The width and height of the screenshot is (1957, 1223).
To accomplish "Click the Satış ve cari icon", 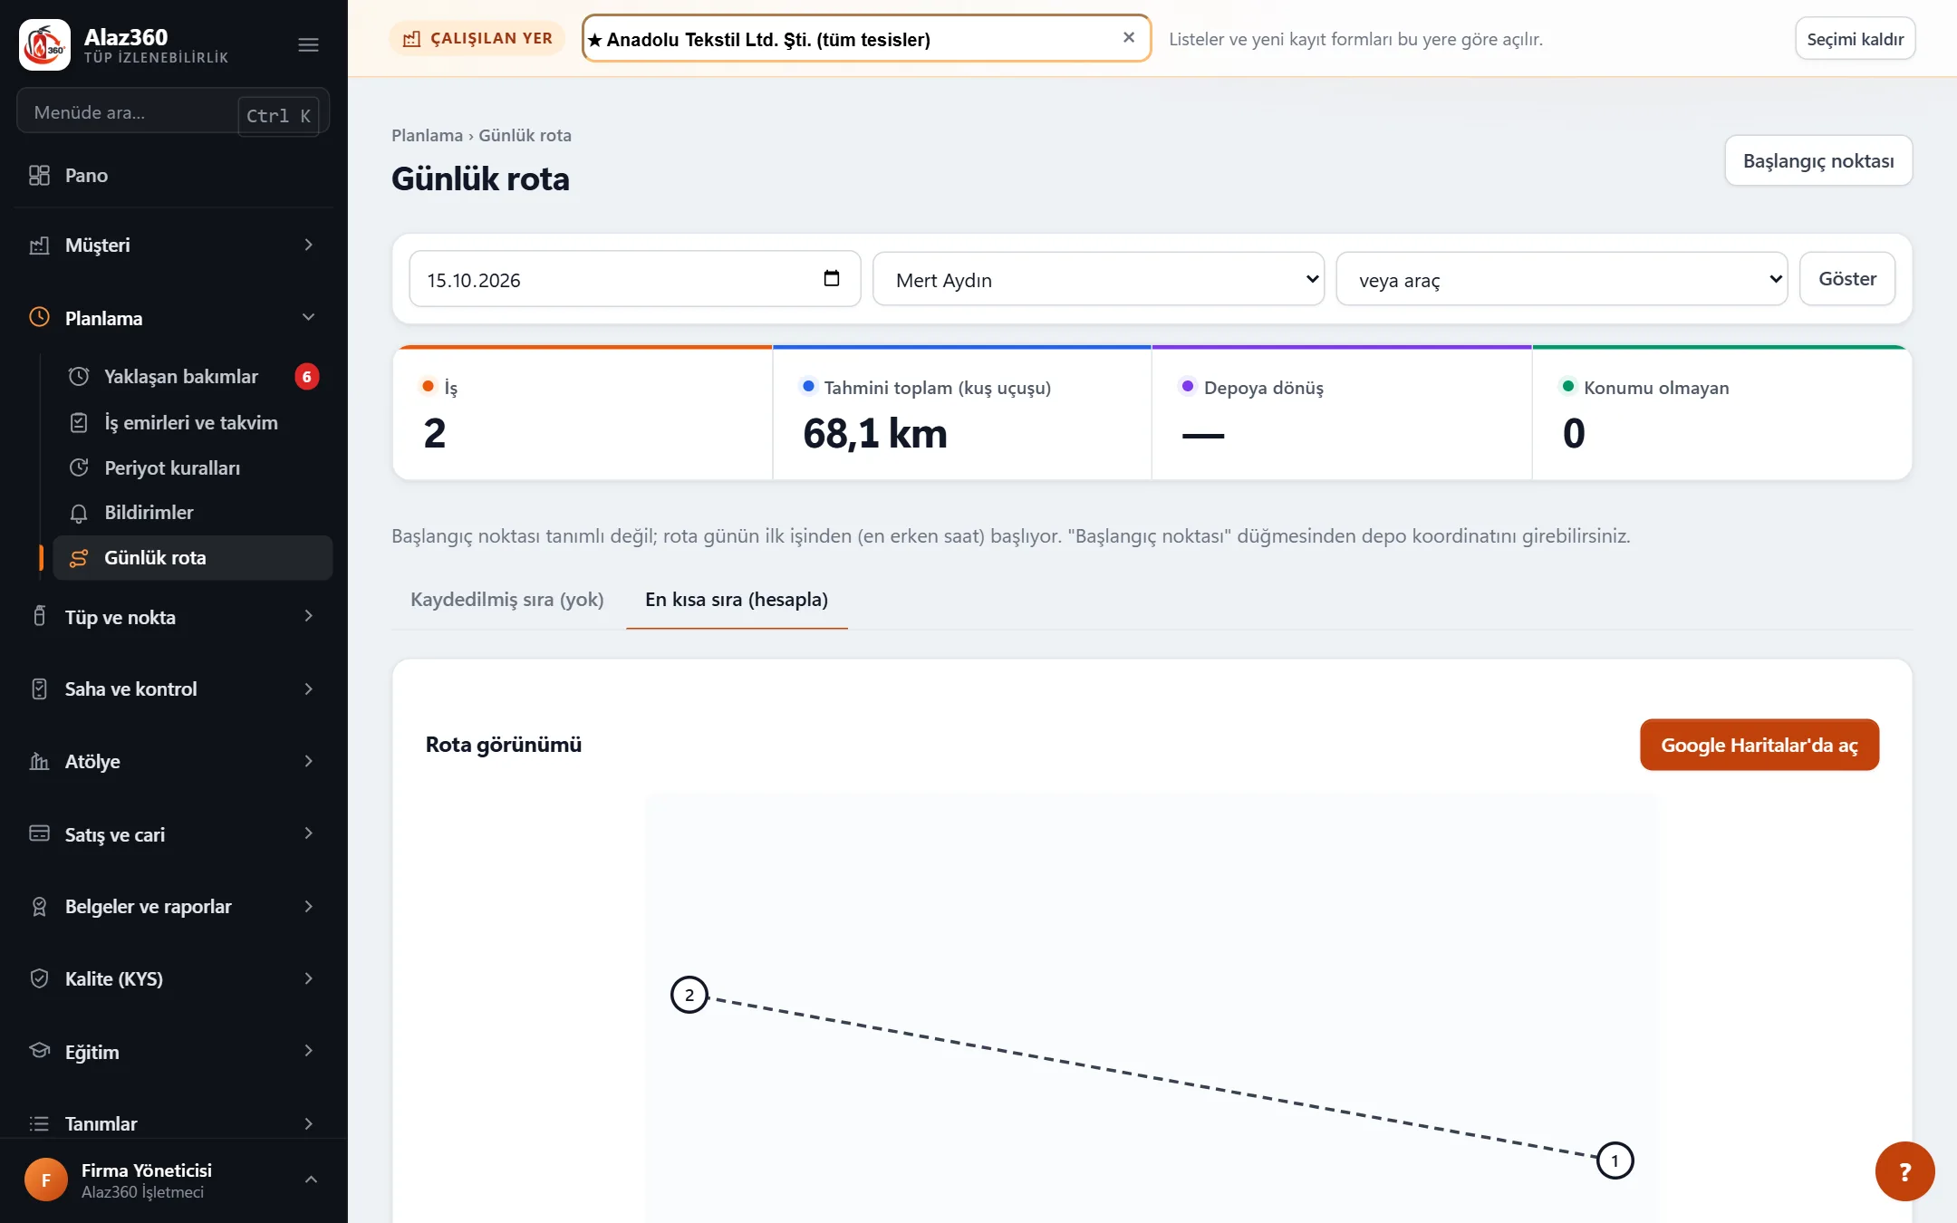I will pyautogui.click(x=39, y=834).
